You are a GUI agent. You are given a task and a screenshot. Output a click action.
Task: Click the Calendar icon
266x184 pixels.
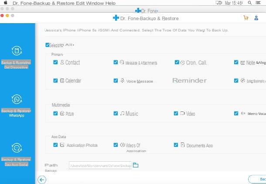coord(62,80)
